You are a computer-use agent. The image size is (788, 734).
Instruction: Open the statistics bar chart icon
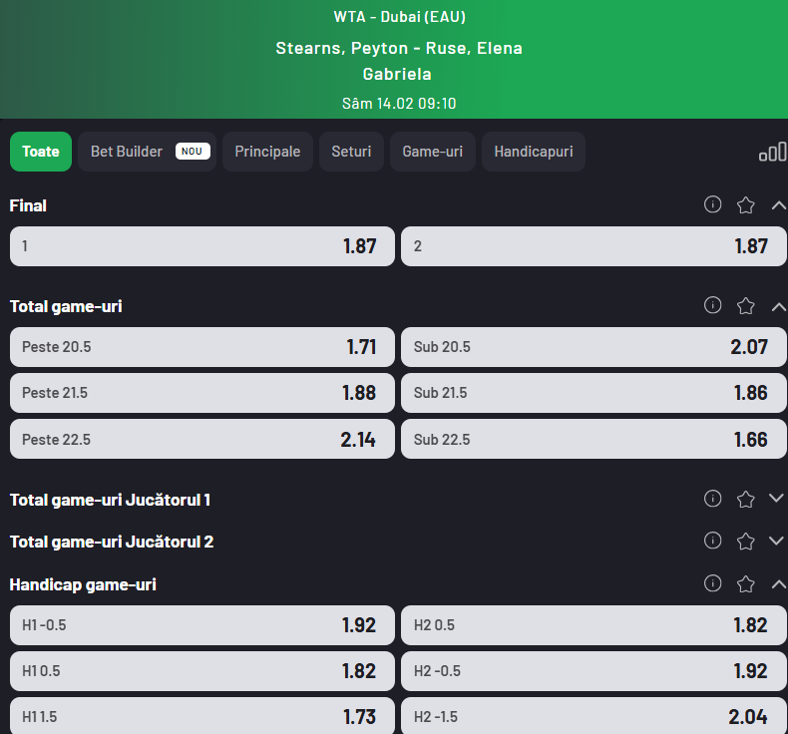coord(772,152)
